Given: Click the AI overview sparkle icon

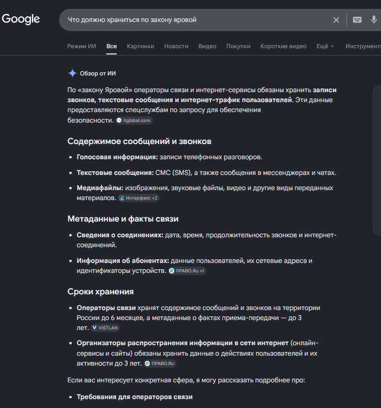Looking at the screenshot, I should pos(72,73).
